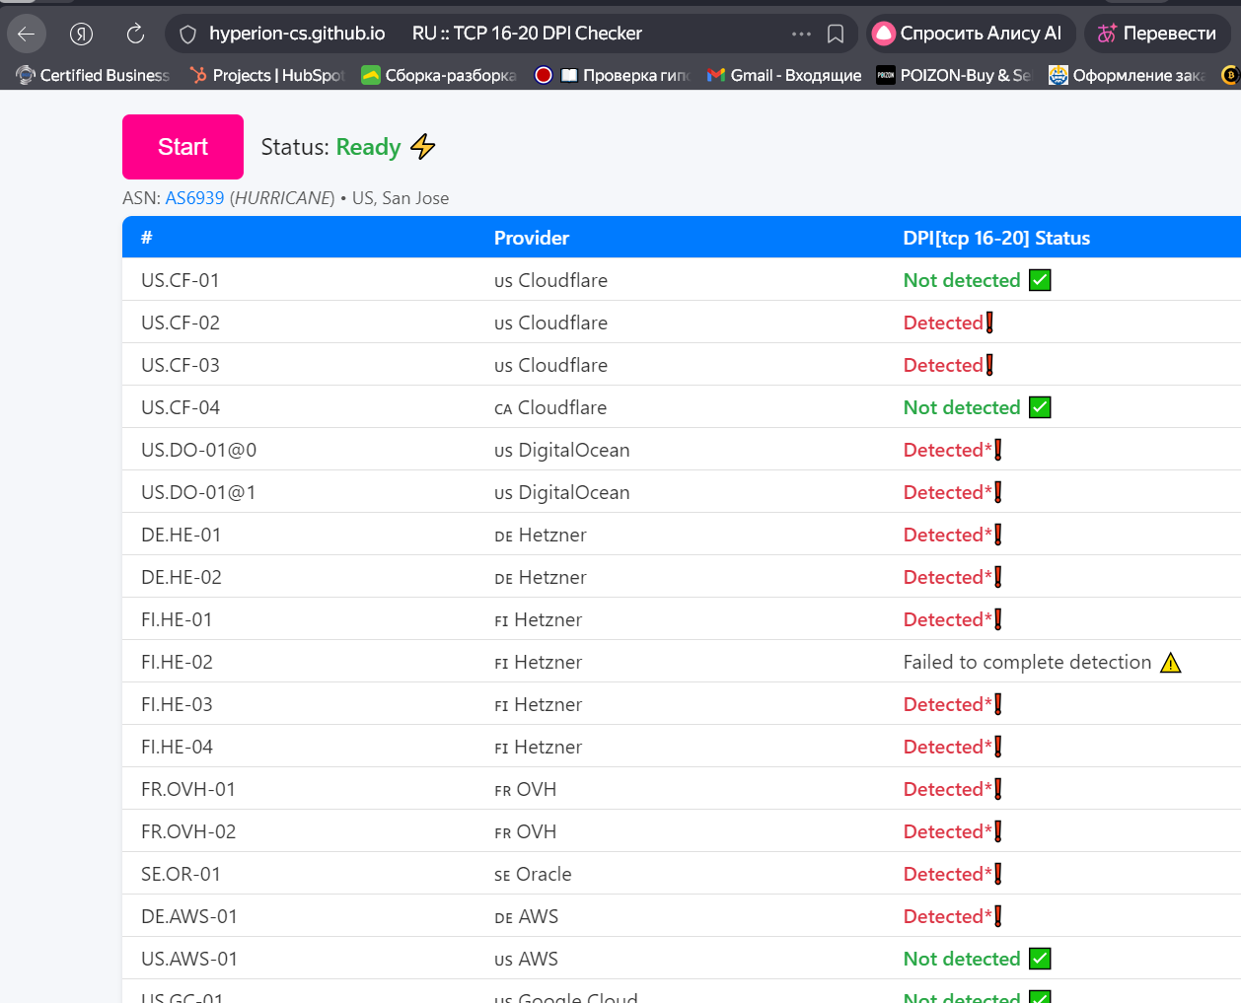Open the Gmail inbox bookmark
Image resolution: width=1241 pixels, height=1003 pixels.
coord(784,75)
